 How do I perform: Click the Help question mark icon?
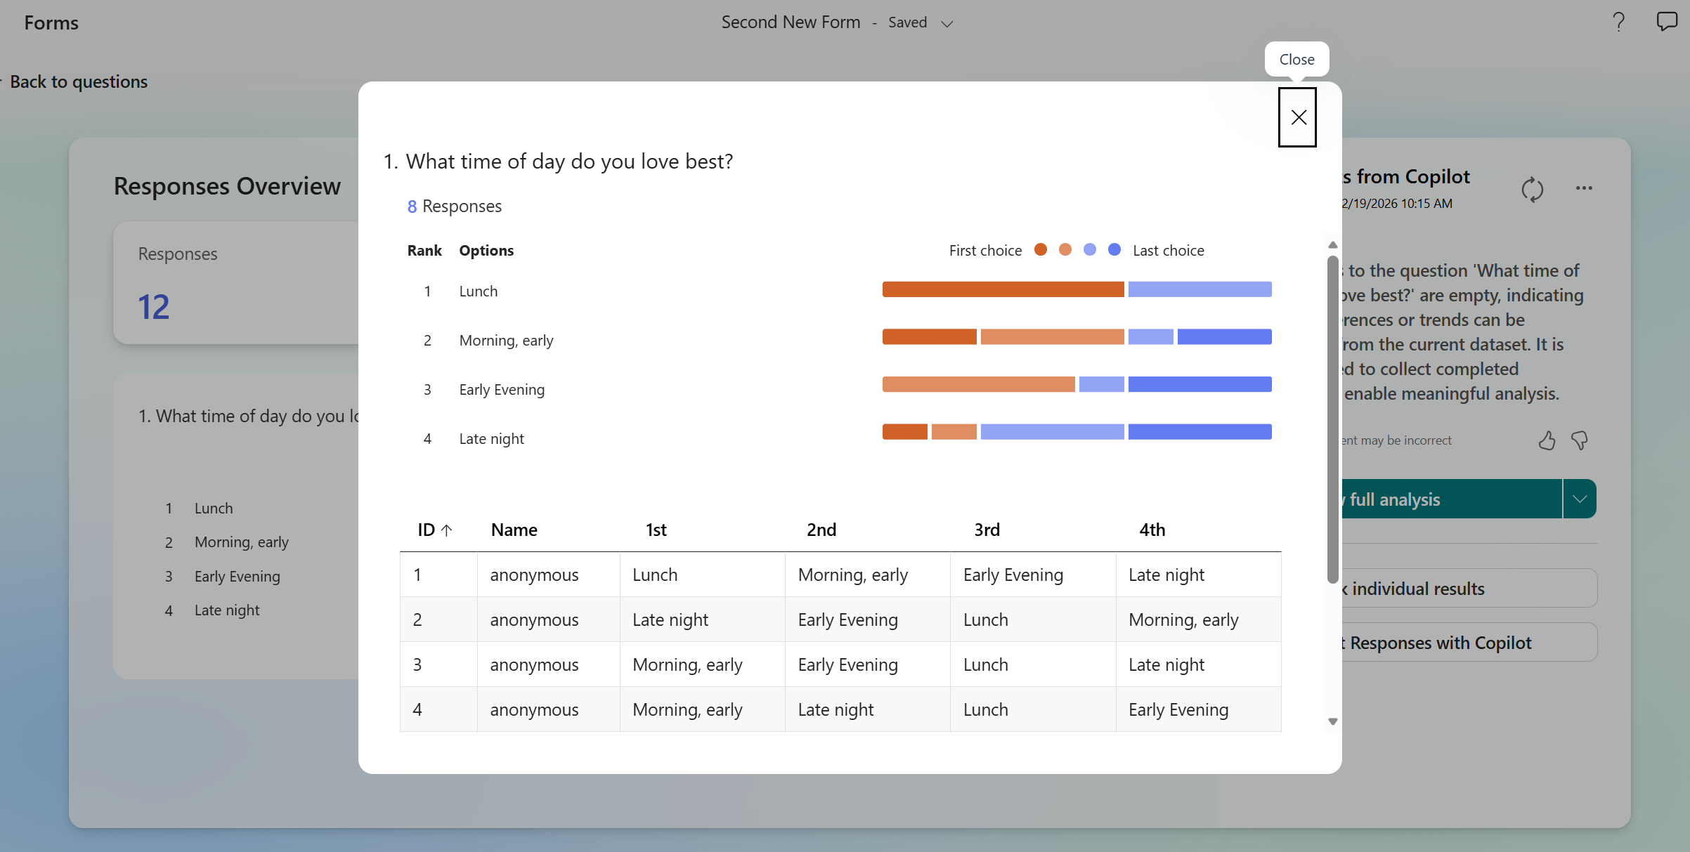point(1618,22)
